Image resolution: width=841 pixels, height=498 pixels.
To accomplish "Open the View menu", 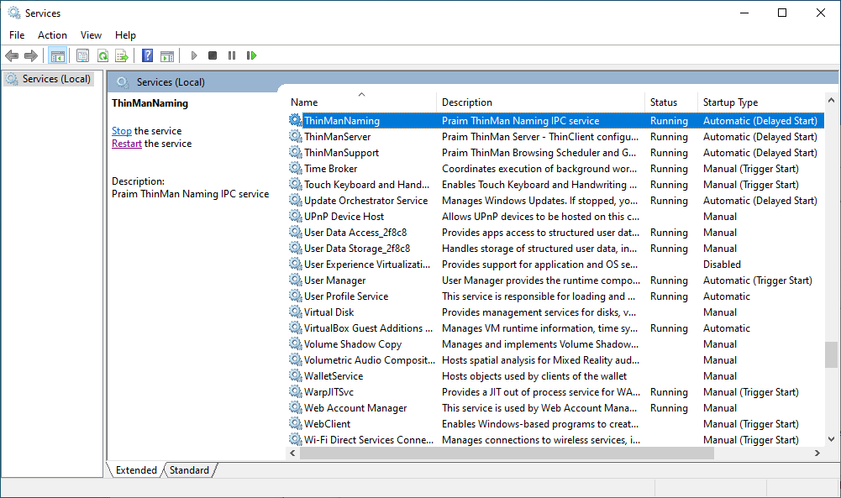I will (x=91, y=34).
